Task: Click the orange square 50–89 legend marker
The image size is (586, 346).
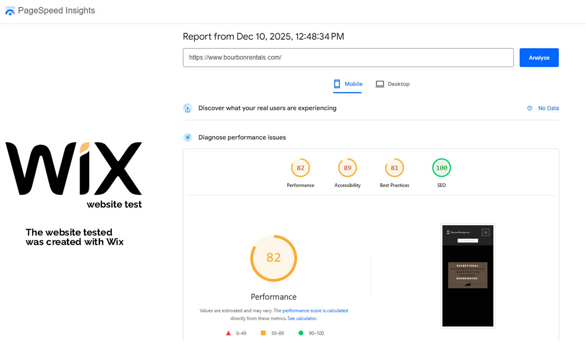Action: coord(263,333)
